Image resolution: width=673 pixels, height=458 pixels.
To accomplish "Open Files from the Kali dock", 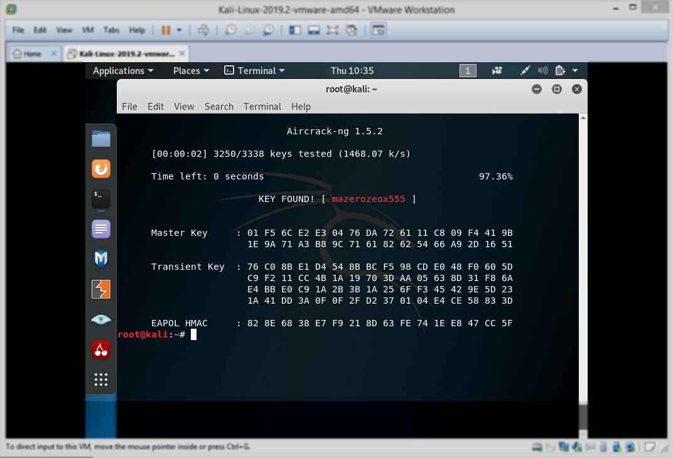I will click(101, 139).
